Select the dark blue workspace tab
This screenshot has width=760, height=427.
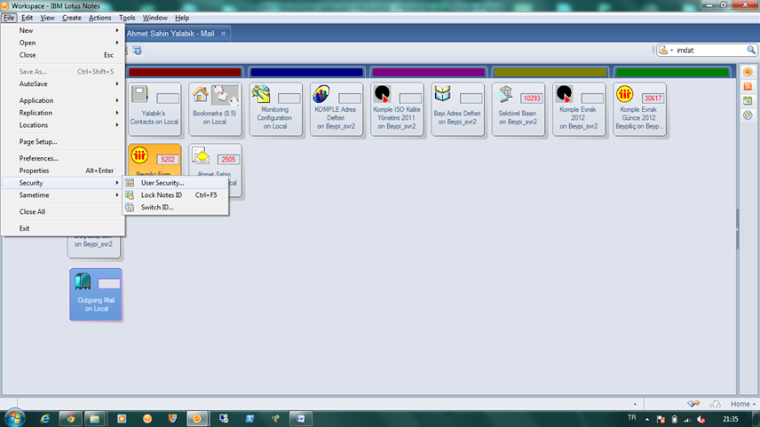[x=306, y=72]
